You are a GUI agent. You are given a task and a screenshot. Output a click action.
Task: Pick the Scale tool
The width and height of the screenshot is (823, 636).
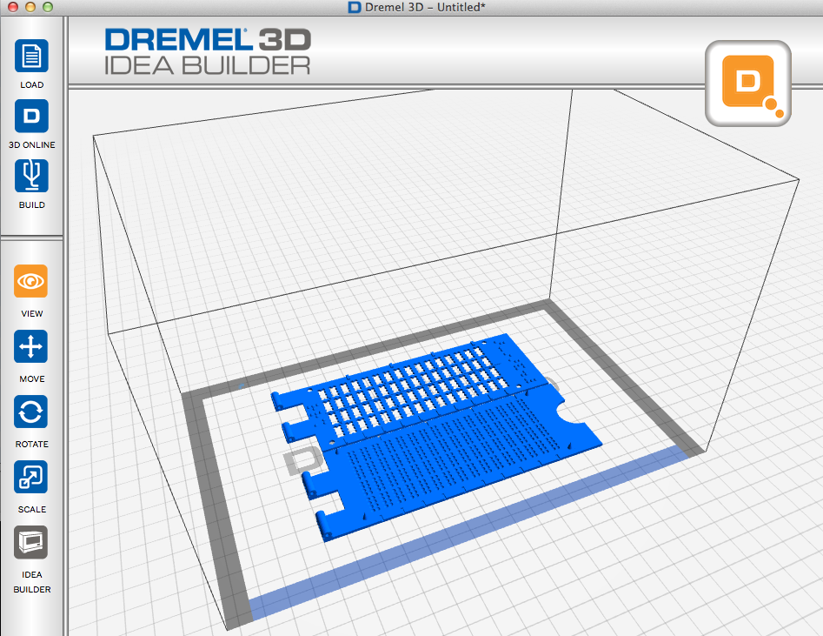pos(31,477)
